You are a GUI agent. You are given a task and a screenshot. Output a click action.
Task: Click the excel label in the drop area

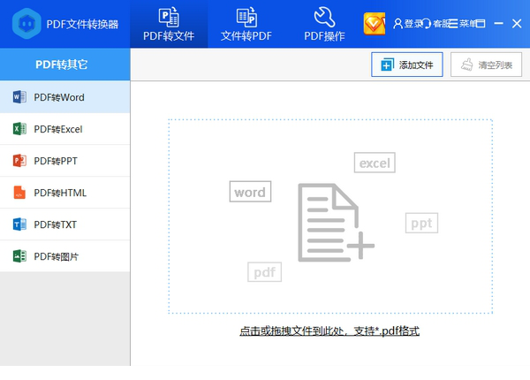(x=375, y=163)
